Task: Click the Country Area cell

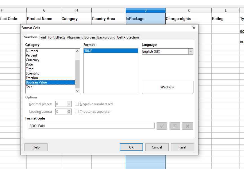Action: click(109, 19)
